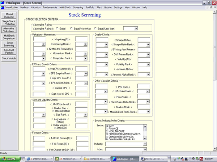Click the Stock Watch sidebar button
The height and width of the screenshot is (162, 217).
[9, 58]
